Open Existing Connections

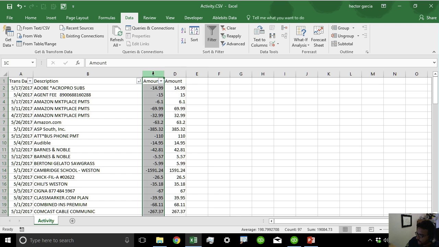tap(82, 36)
